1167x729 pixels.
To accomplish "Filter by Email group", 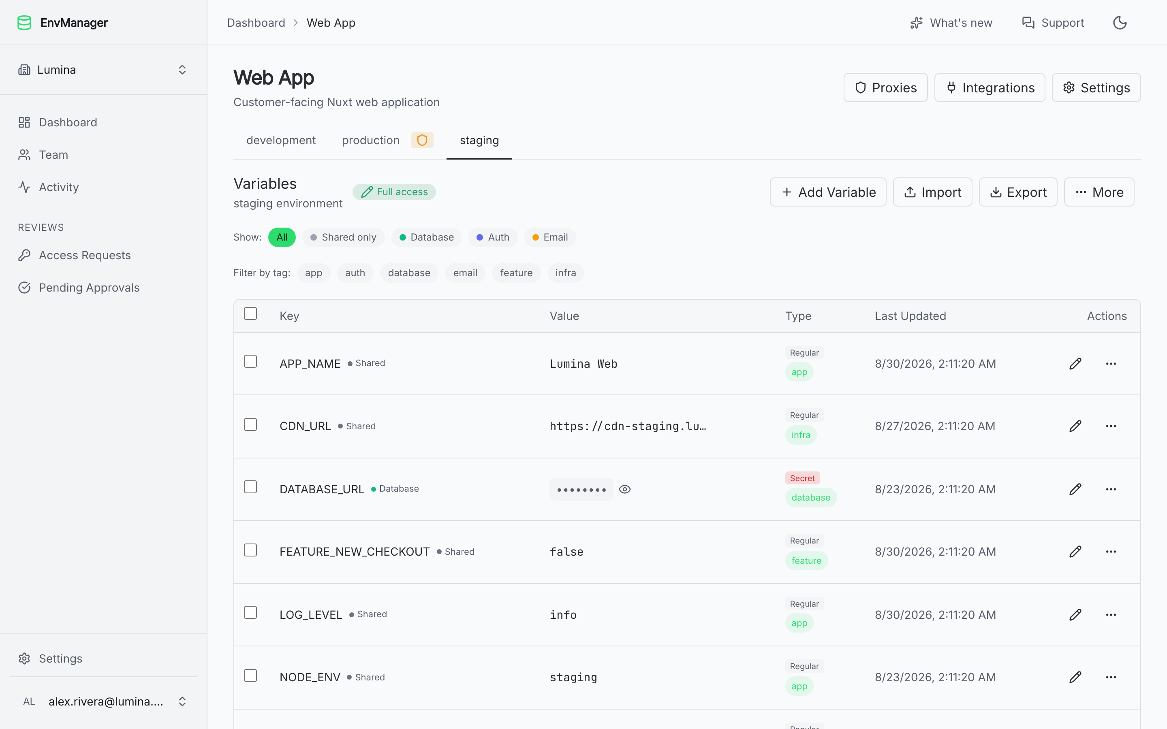I will pos(550,237).
